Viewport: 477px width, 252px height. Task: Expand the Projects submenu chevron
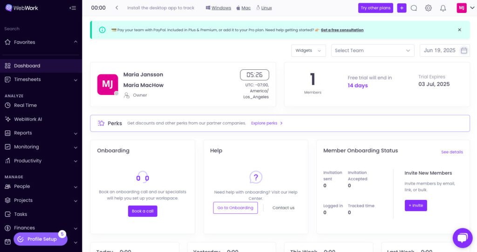(75, 201)
